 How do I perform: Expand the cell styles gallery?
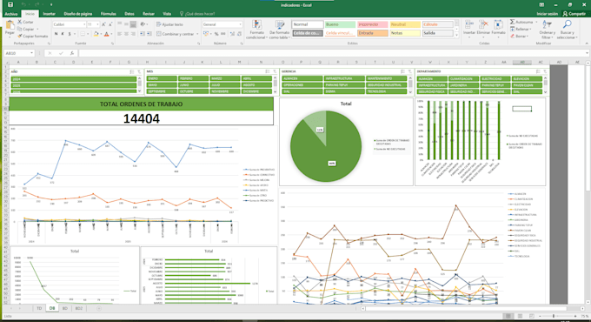(x=457, y=35)
